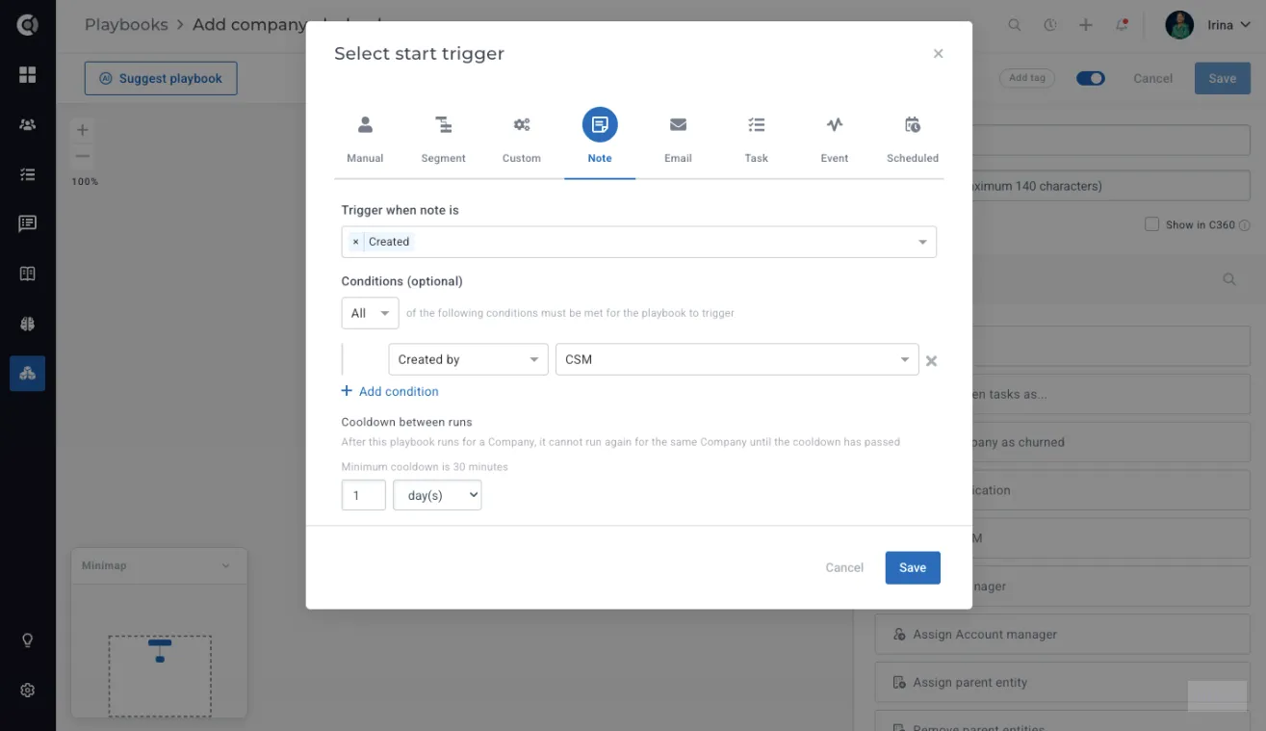Select the Segment trigger tab
This screenshot has height=731, width=1266.
click(x=443, y=140)
